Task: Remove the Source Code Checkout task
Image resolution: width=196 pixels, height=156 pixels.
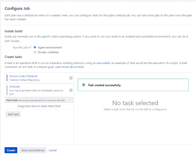Action: (71, 78)
